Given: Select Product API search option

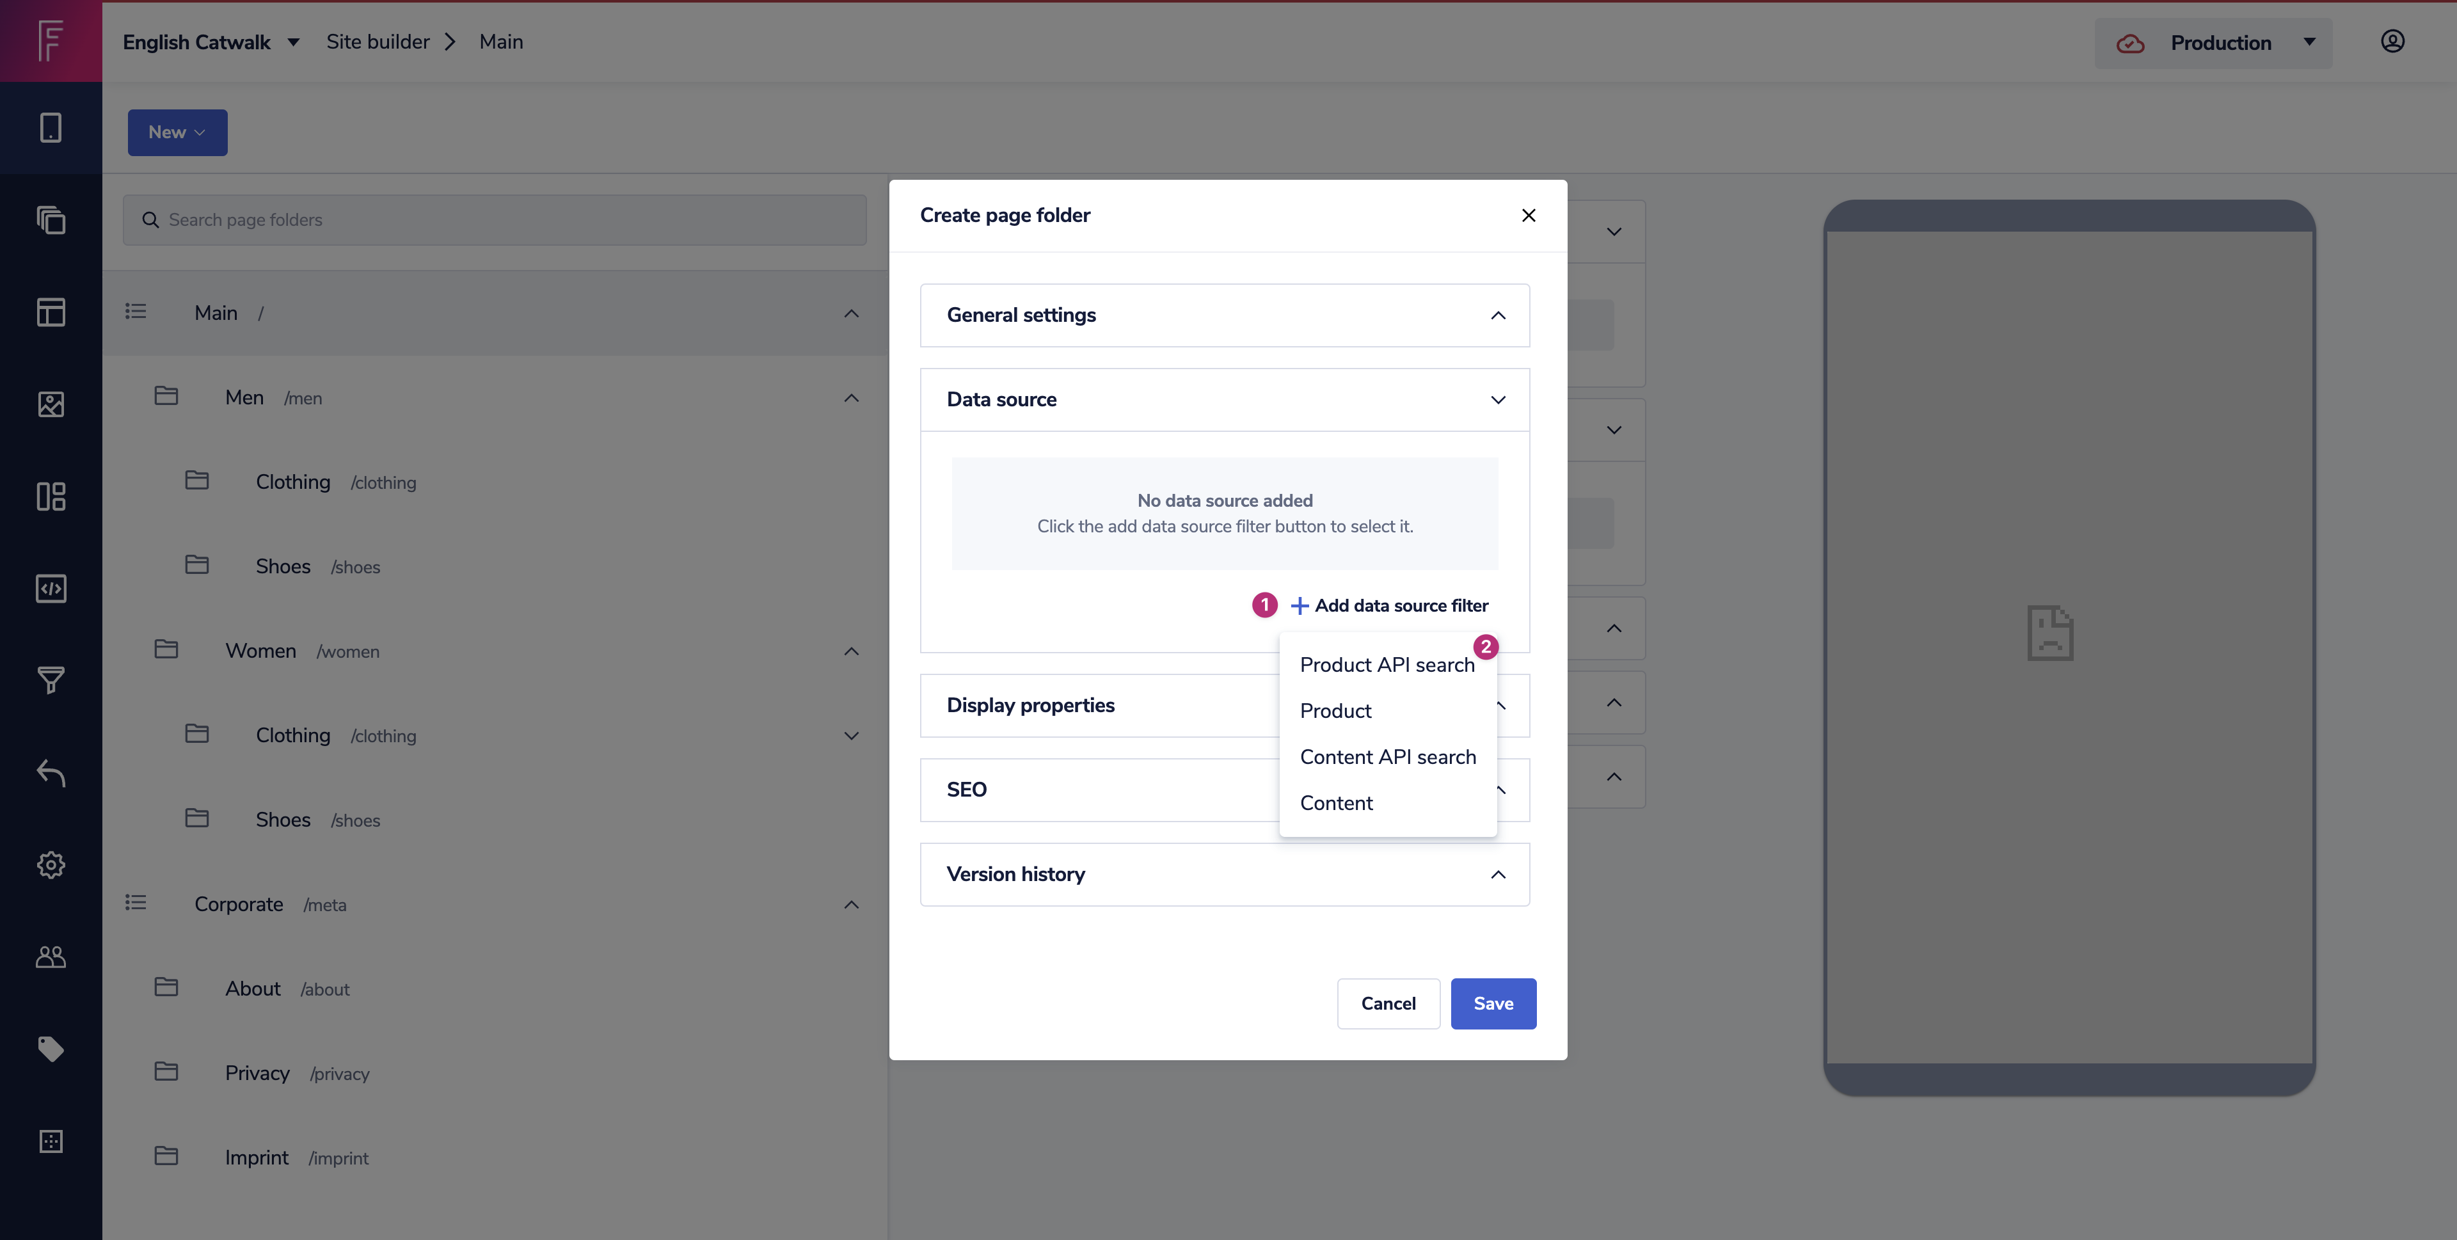Looking at the screenshot, I should (1386, 665).
